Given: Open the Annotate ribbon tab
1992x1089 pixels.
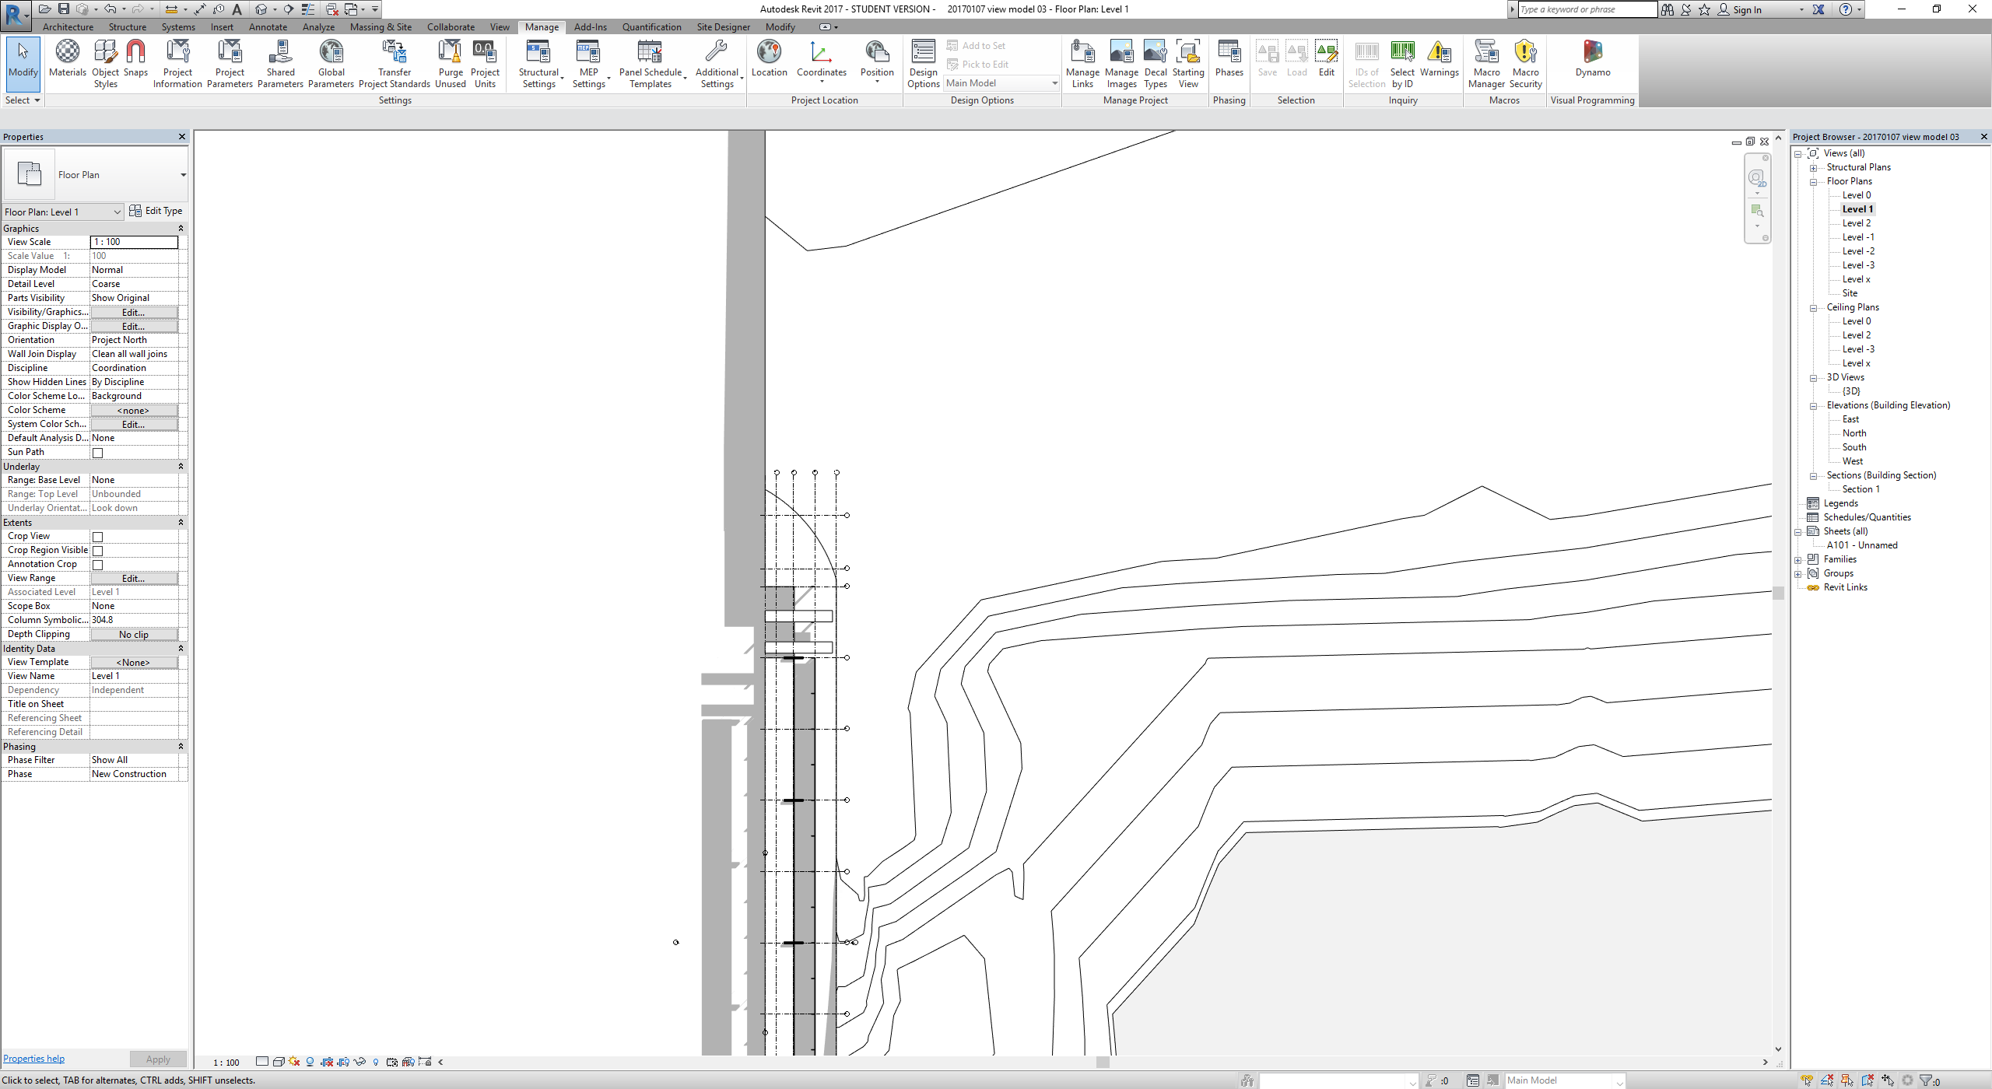Looking at the screenshot, I should pos(268,26).
